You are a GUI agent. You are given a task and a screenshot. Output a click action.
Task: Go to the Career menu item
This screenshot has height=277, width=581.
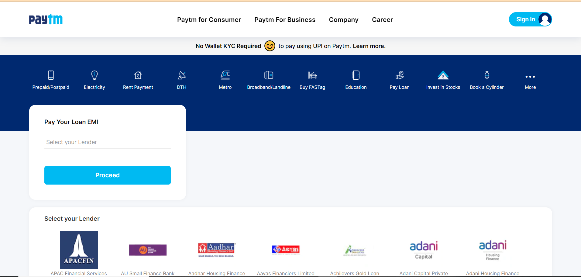coord(383,20)
